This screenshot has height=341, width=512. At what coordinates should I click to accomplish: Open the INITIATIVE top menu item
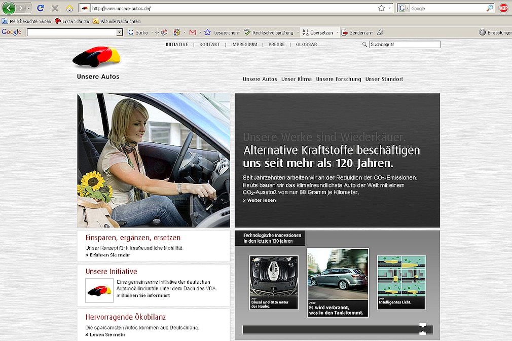point(176,45)
